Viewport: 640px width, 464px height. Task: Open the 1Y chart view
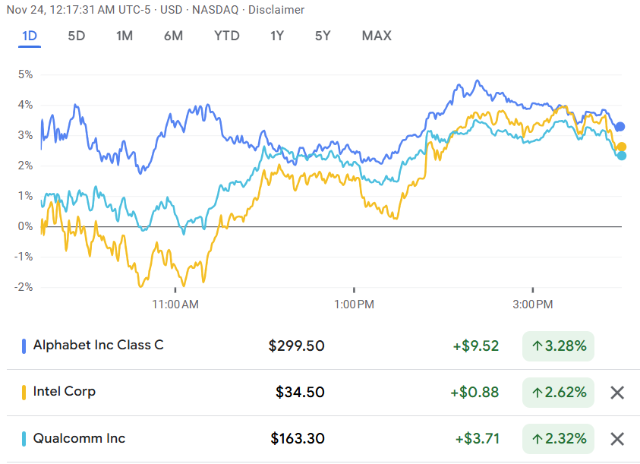tap(278, 36)
